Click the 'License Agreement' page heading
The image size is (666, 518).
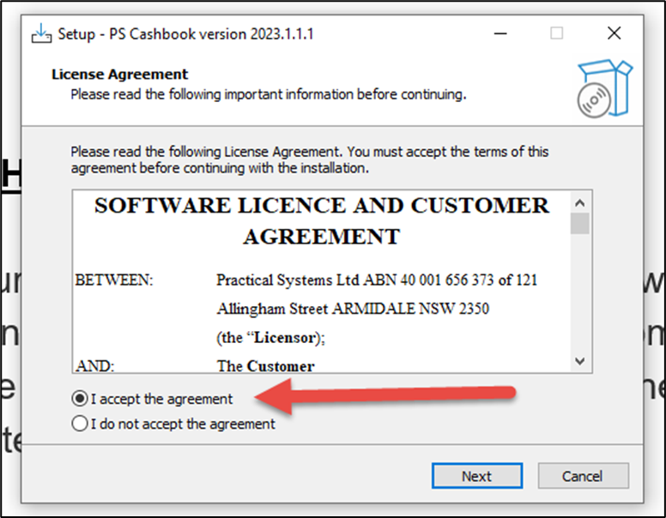(x=120, y=75)
